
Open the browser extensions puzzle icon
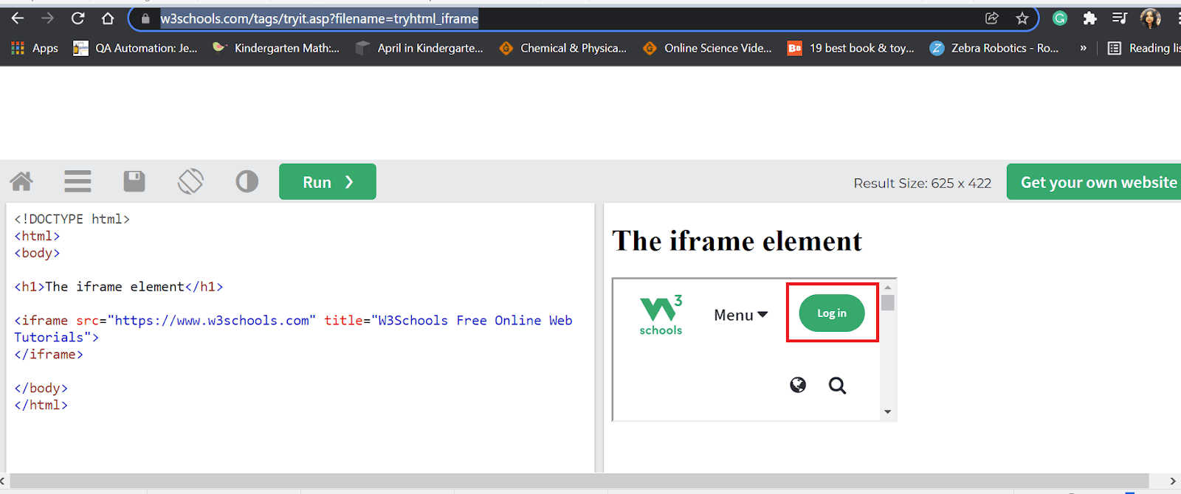pos(1089,18)
